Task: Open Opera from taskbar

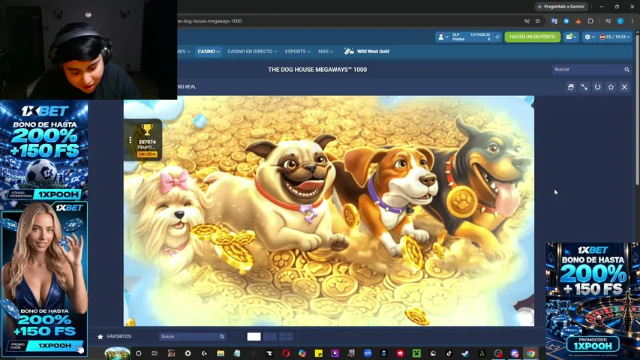Action: [286, 353]
